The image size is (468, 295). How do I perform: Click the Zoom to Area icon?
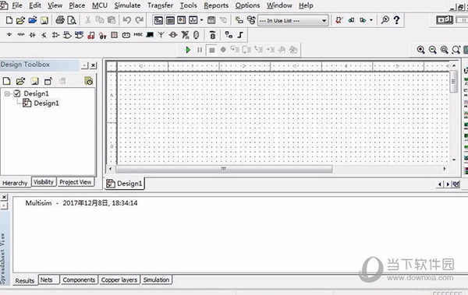tap(445, 50)
